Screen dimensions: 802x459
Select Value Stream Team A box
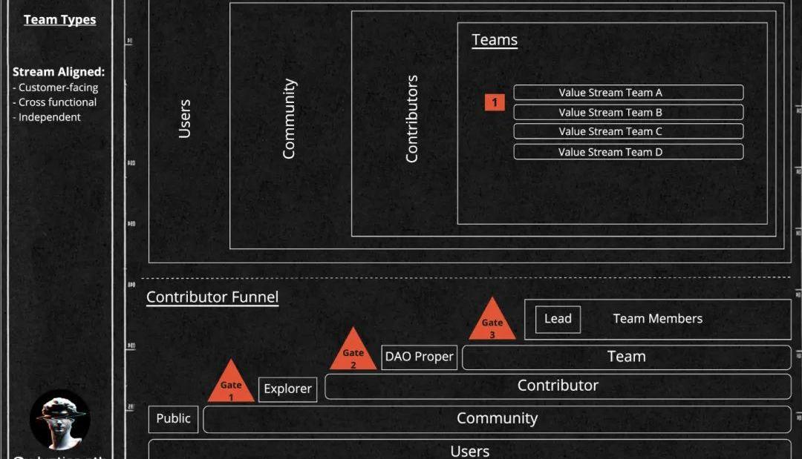(627, 93)
